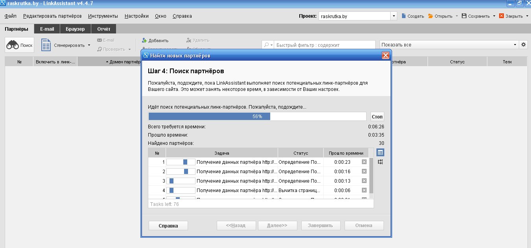Click the Проверить toolbar button
The image size is (531, 248).
[114, 49]
